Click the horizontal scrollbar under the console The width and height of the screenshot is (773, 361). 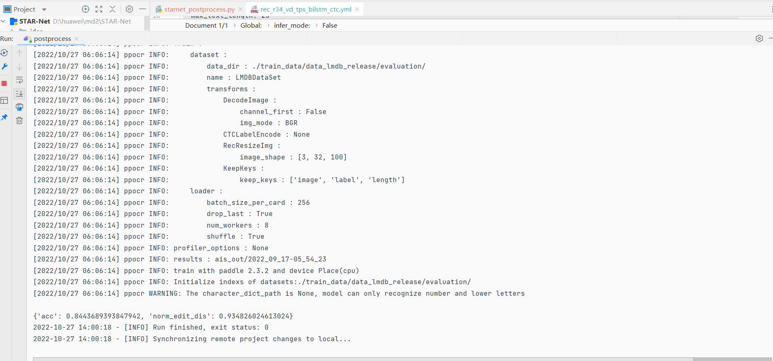pos(363,359)
